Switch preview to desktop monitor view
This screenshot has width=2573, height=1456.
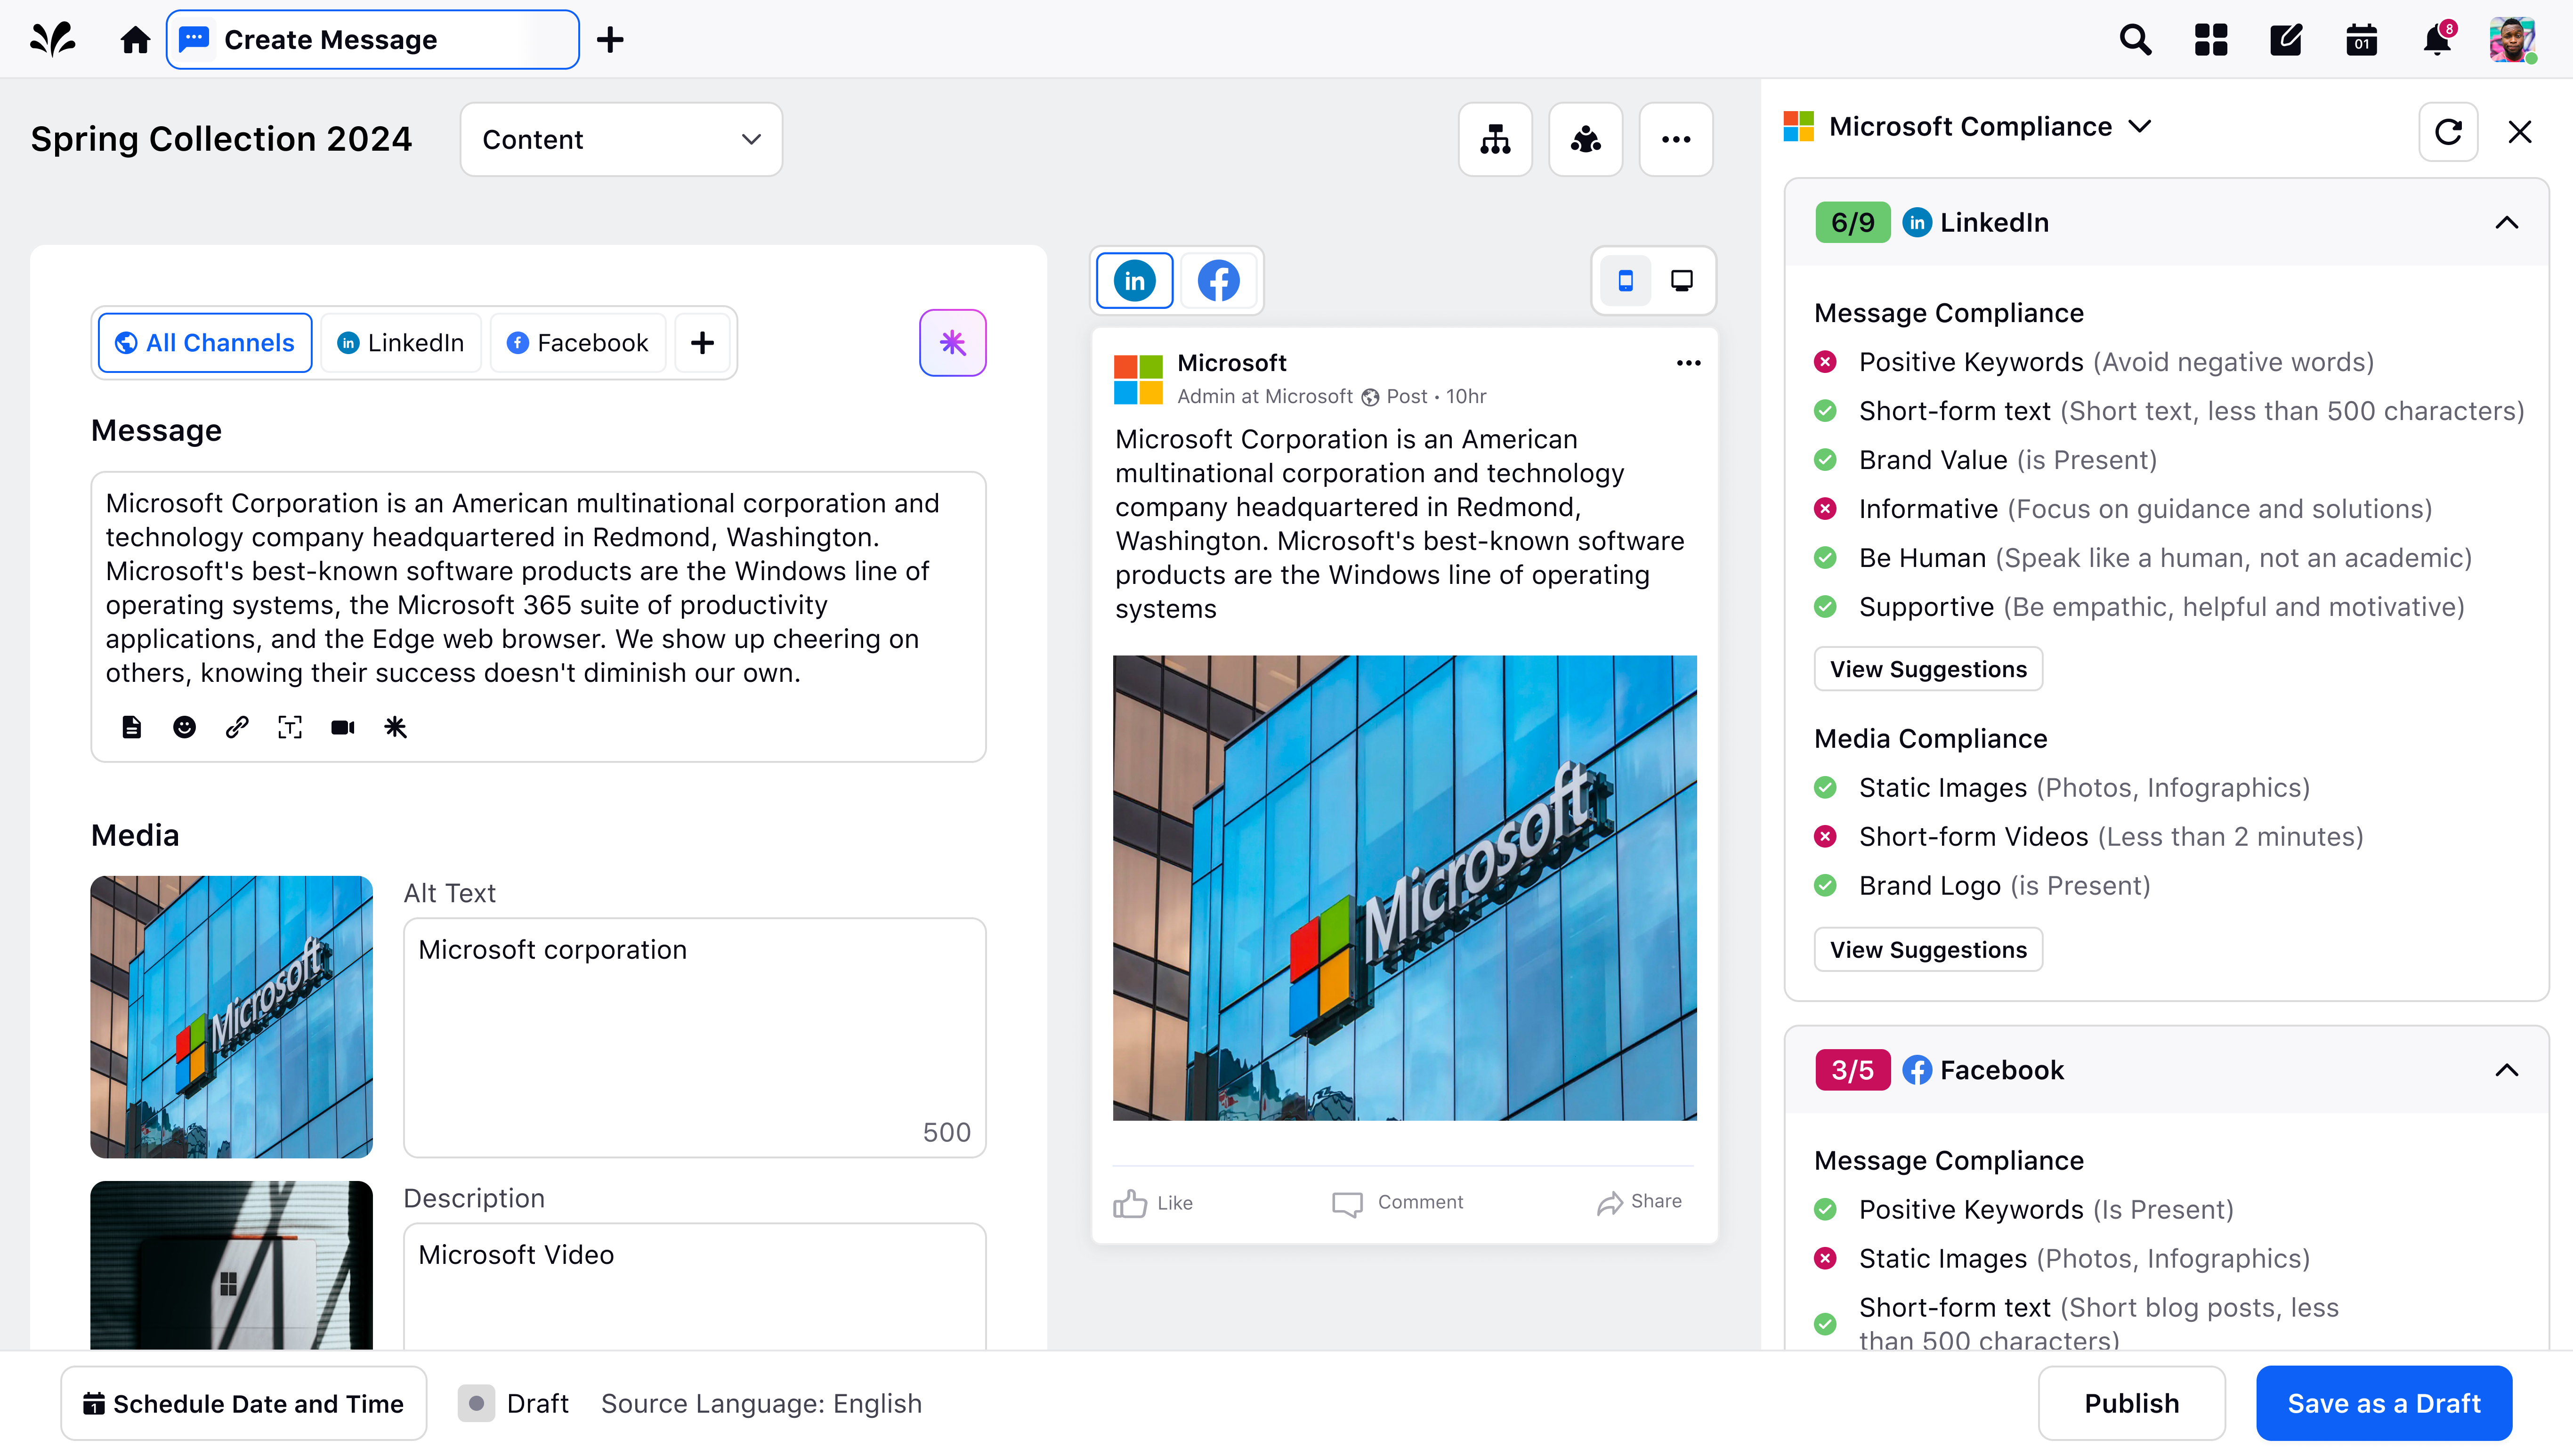[1682, 281]
